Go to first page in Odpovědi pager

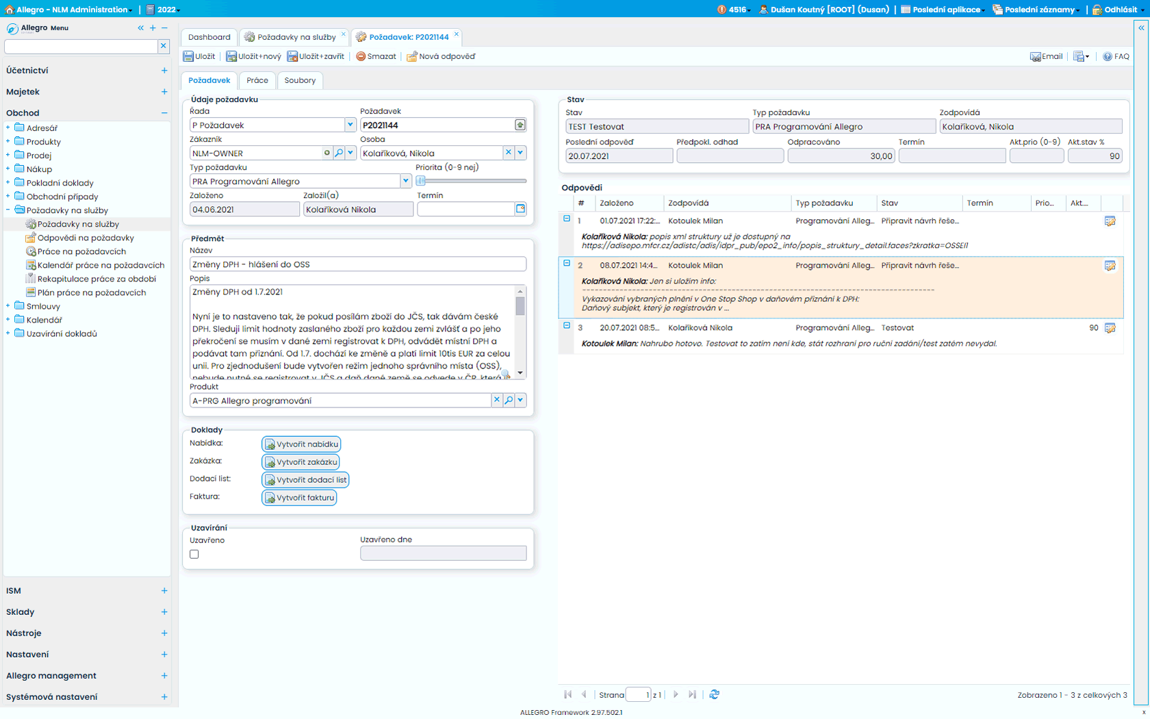point(567,694)
